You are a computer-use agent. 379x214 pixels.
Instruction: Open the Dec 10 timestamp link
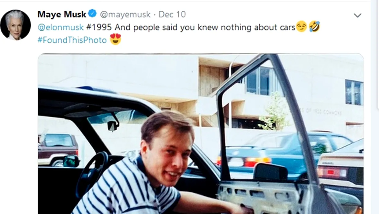click(172, 14)
